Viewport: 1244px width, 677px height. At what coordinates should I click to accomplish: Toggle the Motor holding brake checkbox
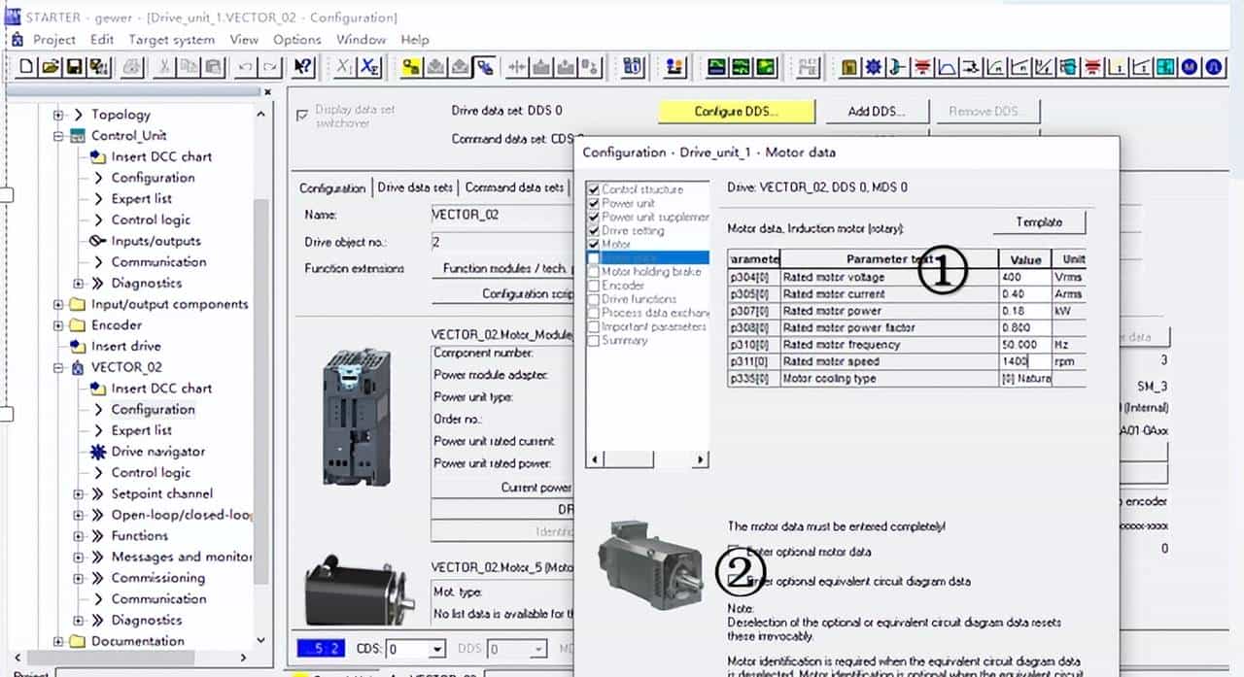pos(594,272)
